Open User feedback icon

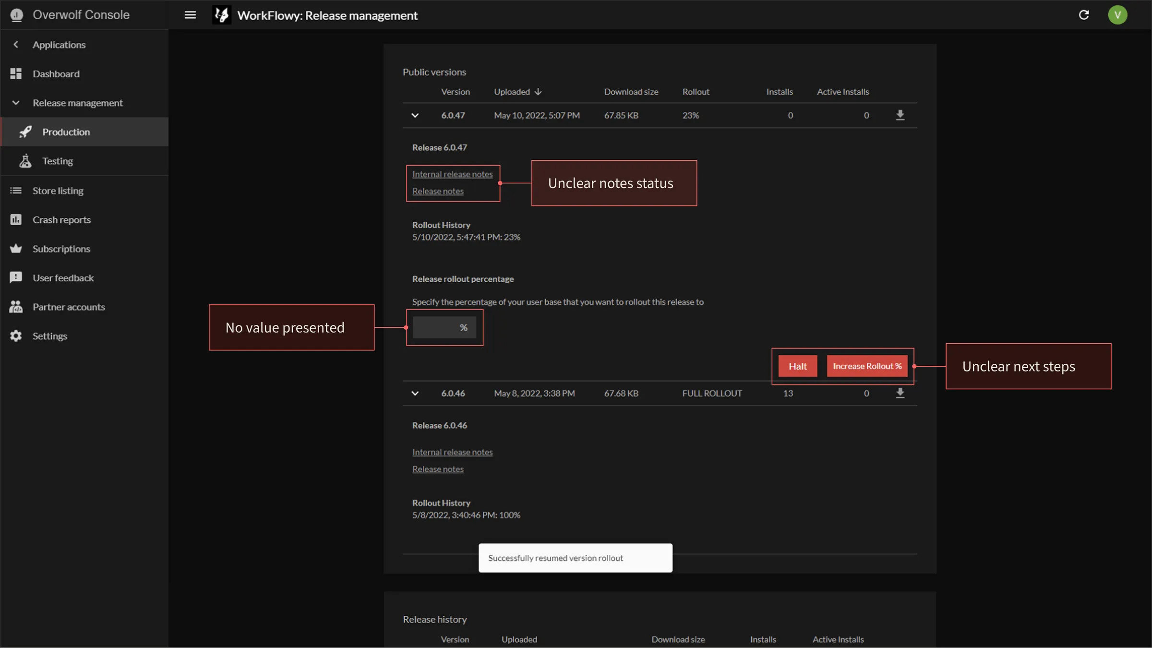pyautogui.click(x=16, y=278)
